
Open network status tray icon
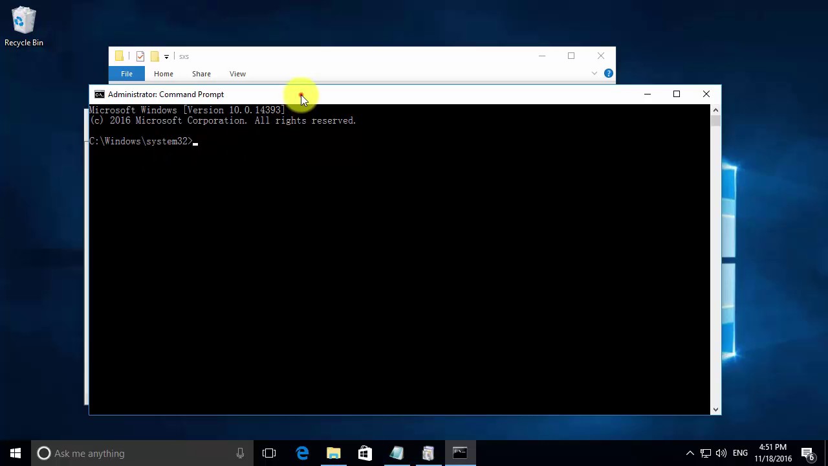[x=706, y=453]
